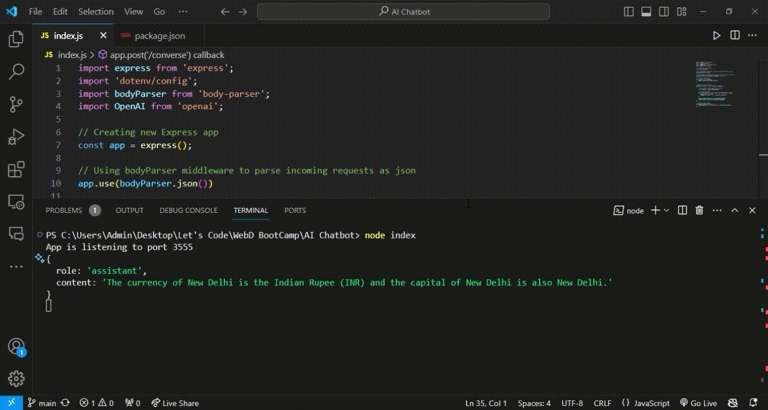Split the terminal panel
The width and height of the screenshot is (768, 410).
pyautogui.click(x=682, y=210)
